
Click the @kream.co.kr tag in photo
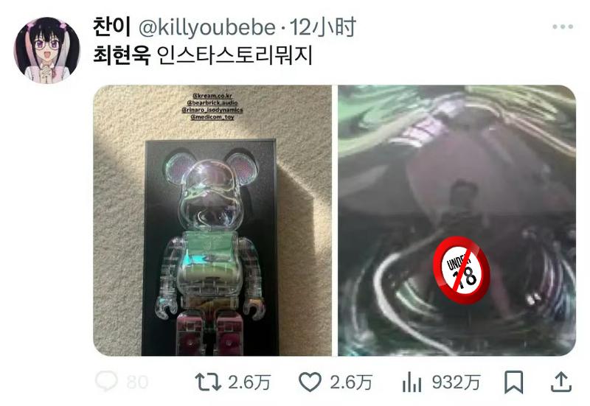tap(212, 96)
